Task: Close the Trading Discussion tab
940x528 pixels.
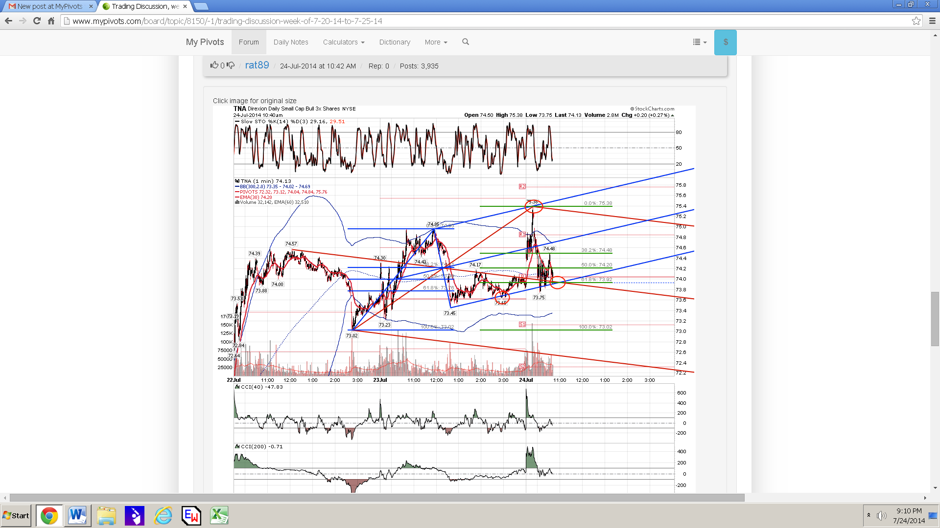Action: coord(185,6)
